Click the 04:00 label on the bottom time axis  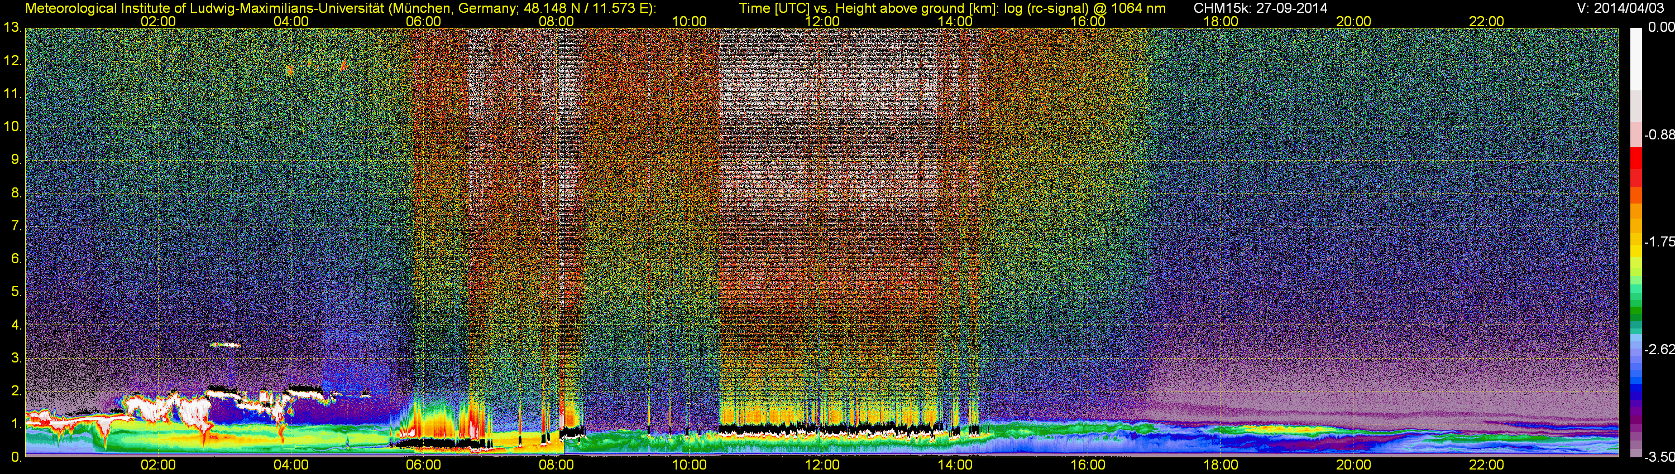[291, 465]
